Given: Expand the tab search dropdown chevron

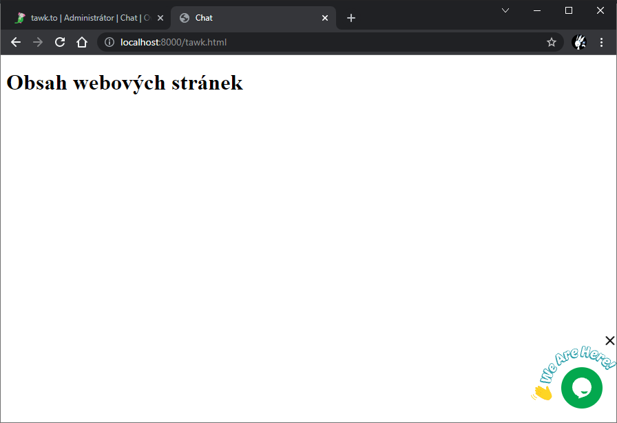Looking at the screenshot, I should click(505, 10).
